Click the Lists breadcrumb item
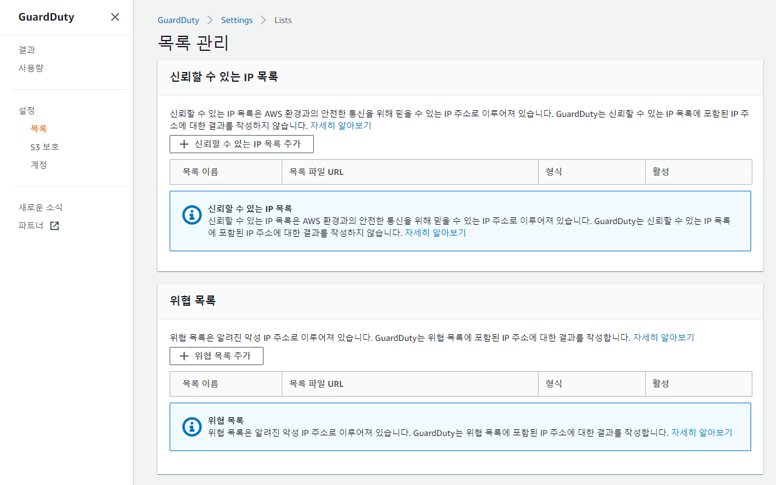 coord(283,20)
